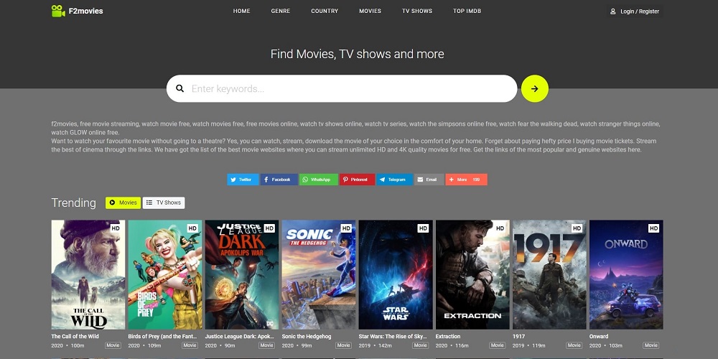Click the title The Call of the Wild
Viewport: 718px width, 359px height.
[x=75, y=337]
